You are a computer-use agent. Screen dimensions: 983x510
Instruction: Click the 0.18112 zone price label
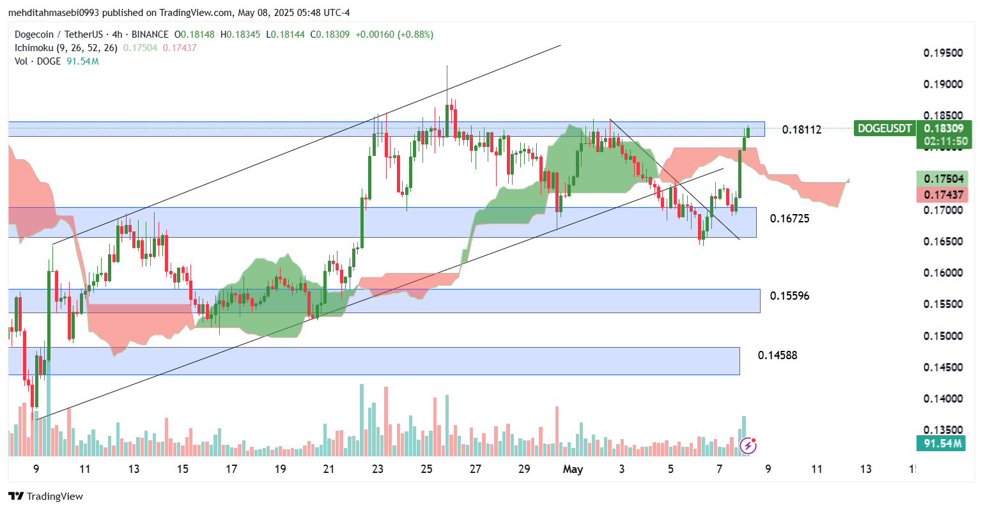tap(801, 130)
